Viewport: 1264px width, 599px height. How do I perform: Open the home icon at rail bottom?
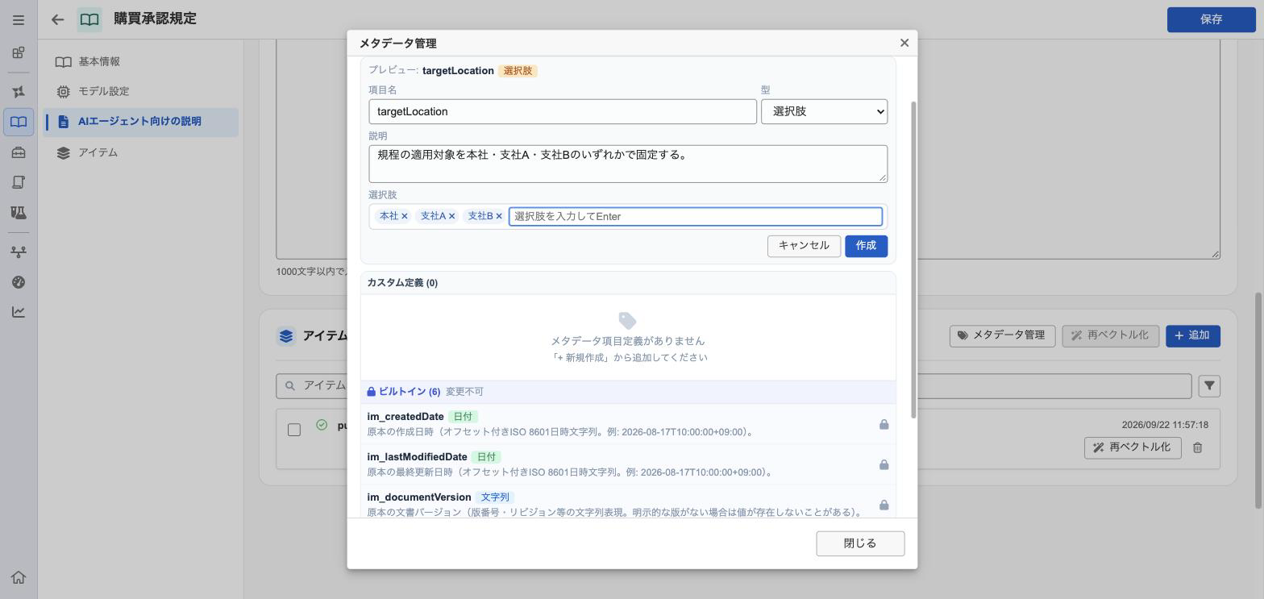click(x=19, y=577)
